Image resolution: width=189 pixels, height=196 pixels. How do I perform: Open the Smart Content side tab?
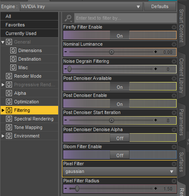coord(181,26)
